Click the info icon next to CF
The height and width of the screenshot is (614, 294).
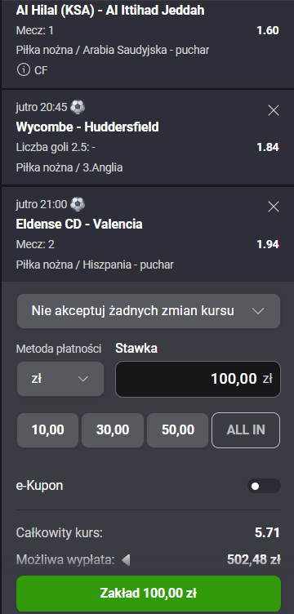[24, 70]
